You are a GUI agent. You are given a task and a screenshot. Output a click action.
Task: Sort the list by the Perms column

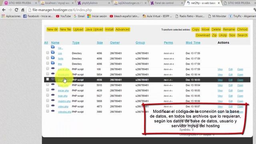pyautogui.click(x=168, y=43)
